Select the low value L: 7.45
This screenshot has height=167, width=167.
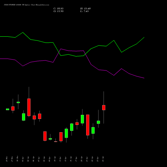tap(85, 11)
